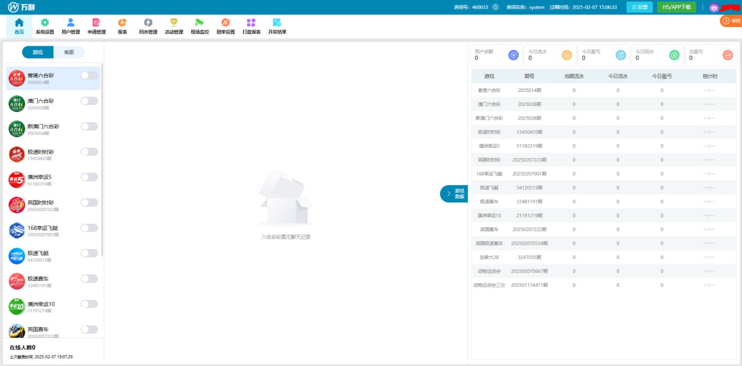The width and height of the screenshot is (742, 366).
Task: Collapse the 游戏数据 side panel
Action: (x=454, y=194)
